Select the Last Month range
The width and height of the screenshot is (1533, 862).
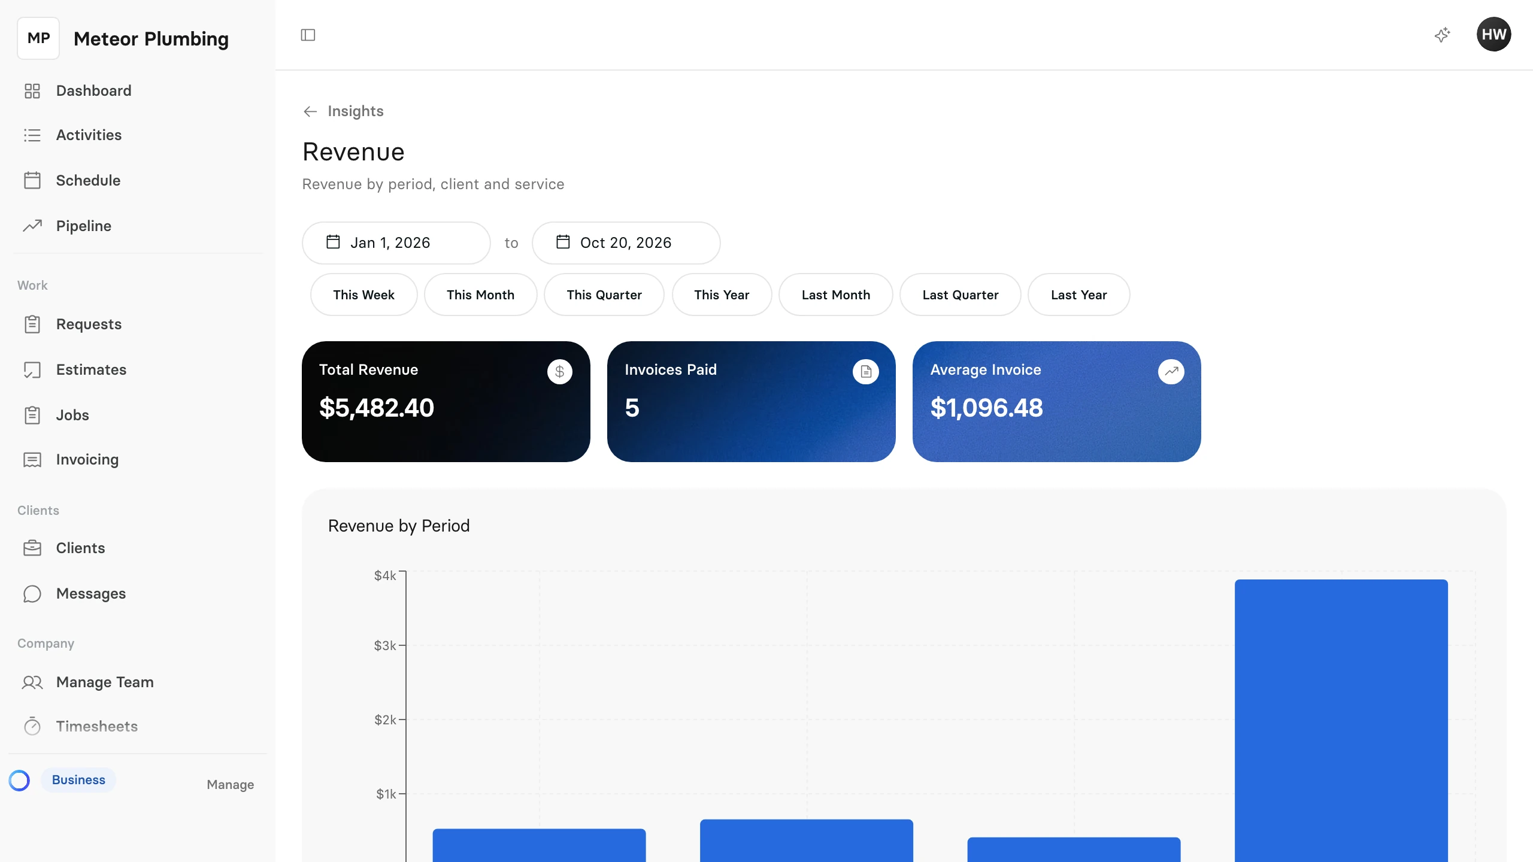(x=836, y=295)
